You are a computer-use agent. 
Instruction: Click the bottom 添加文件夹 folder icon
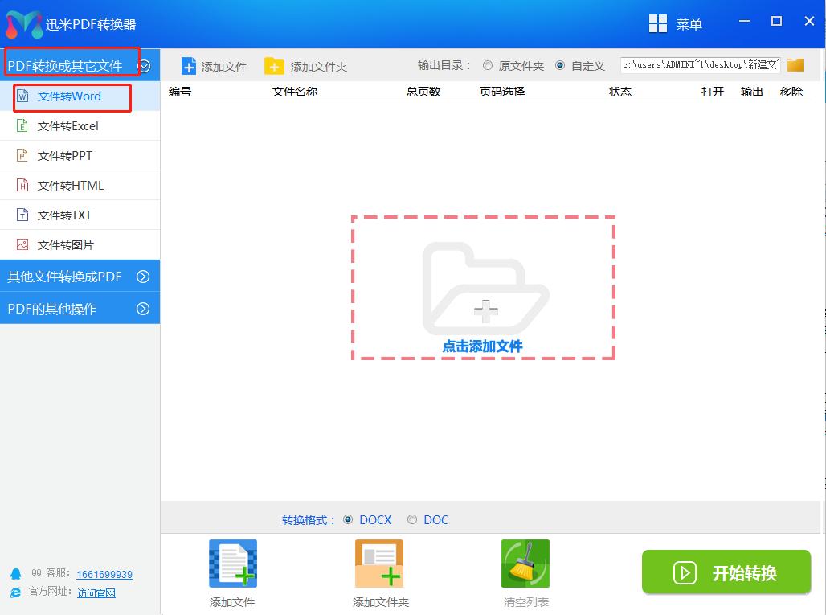pos(378,563)
